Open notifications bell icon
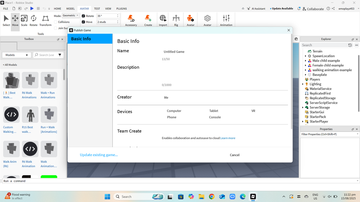Image resolution: width=360 pixels, height=202 pixels. [x=299, y=9]
